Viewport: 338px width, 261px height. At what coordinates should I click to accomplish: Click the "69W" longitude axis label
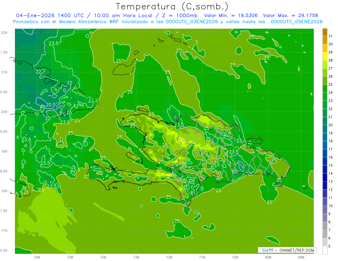point(268,257)
